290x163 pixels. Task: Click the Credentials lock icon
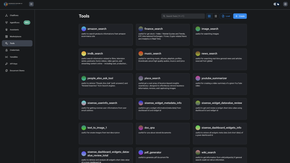[x=7, y=50]
